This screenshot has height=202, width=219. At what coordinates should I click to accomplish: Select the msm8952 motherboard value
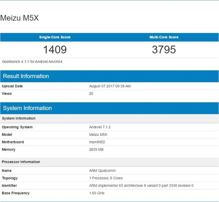click(x=97, y=142)
